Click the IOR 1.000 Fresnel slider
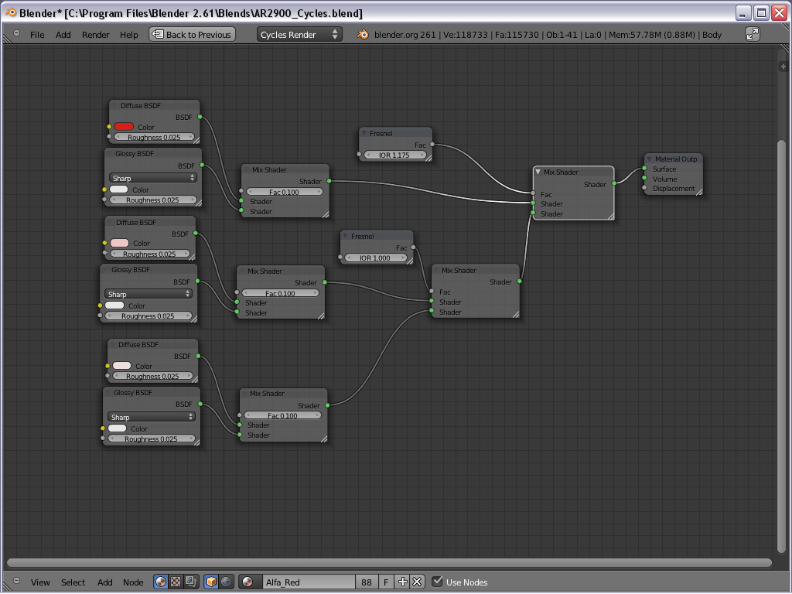 click(x=375, y=258)
